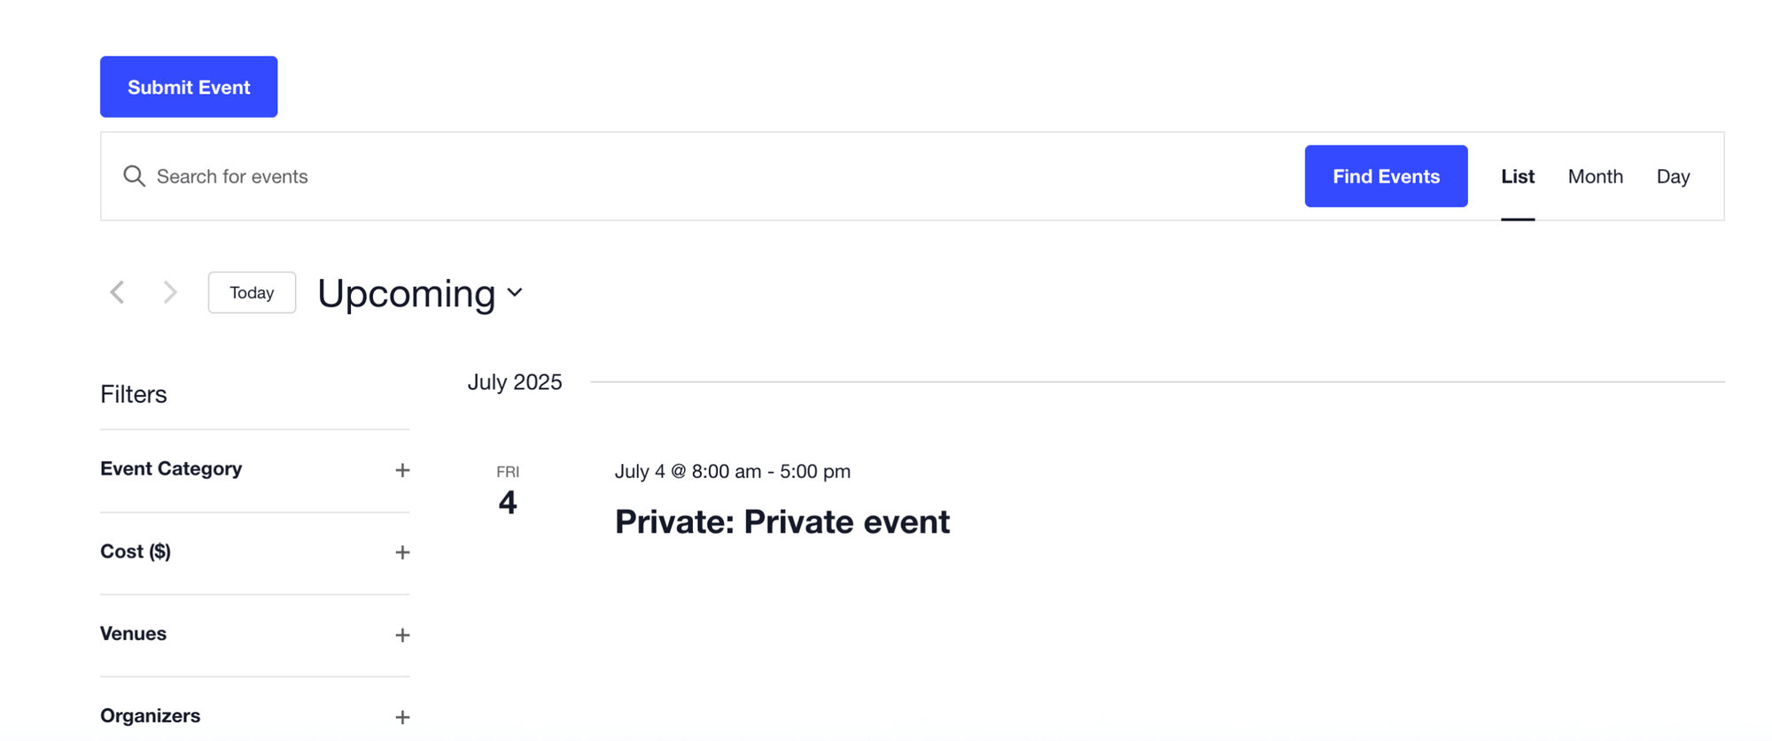Expand the Event Category filter with its plus icon
The image size is (1772, 741).
(403, 470)
